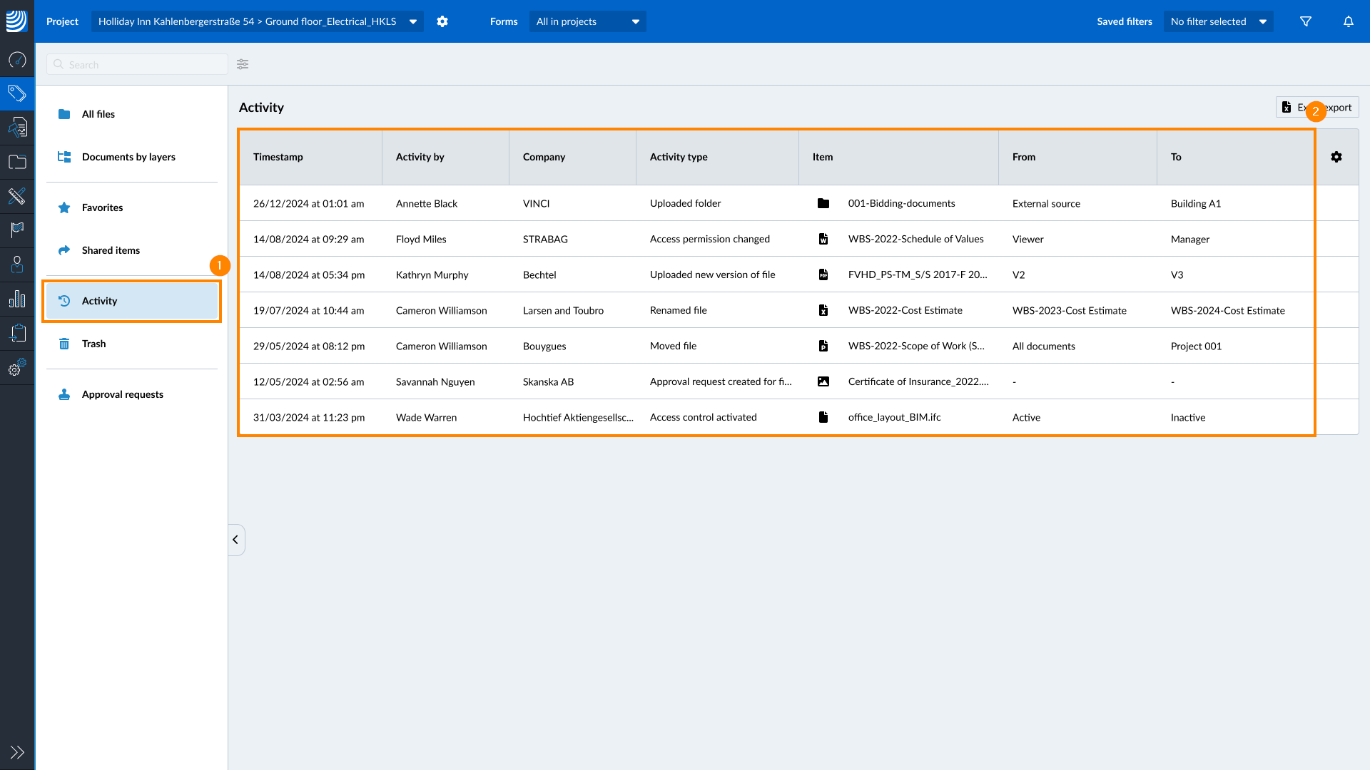This screenshot has height=770, width=1370.
Task: Open All files in the side menu
Action: [132, 114]
